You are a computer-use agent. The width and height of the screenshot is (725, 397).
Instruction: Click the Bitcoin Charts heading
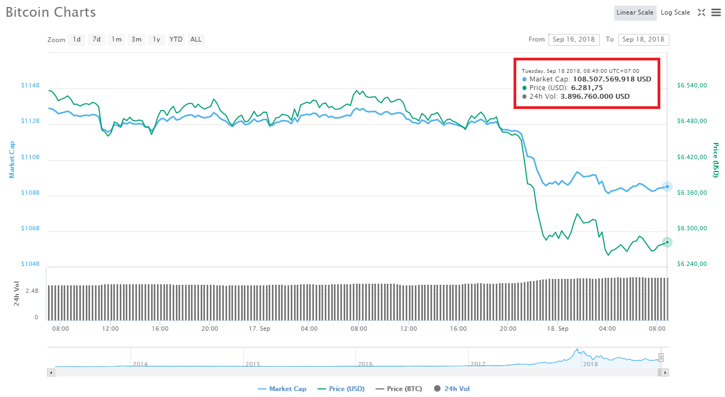pyautogui.click(x=51, y=12)
